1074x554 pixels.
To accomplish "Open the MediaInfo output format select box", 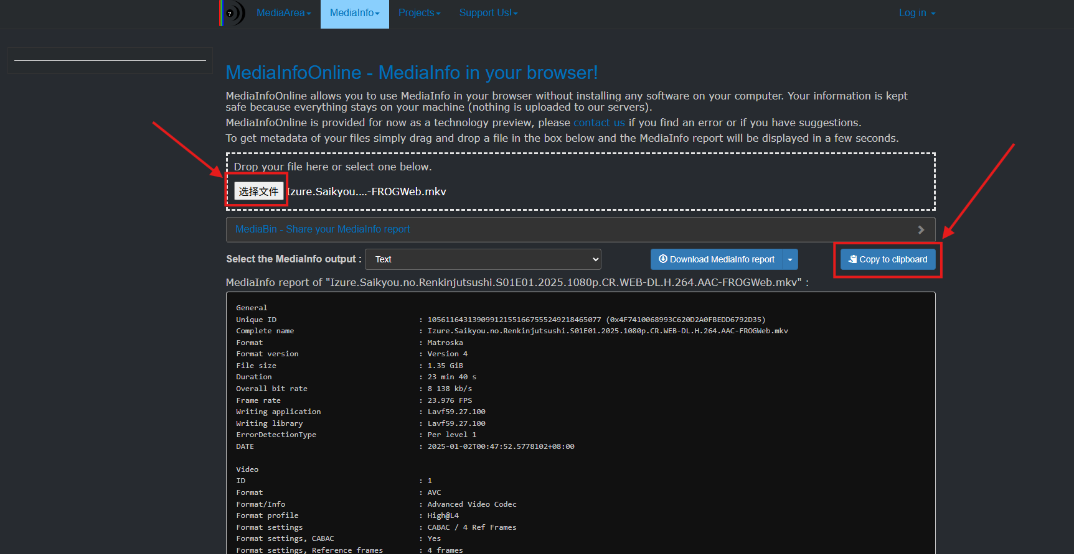I will point(483,259).
